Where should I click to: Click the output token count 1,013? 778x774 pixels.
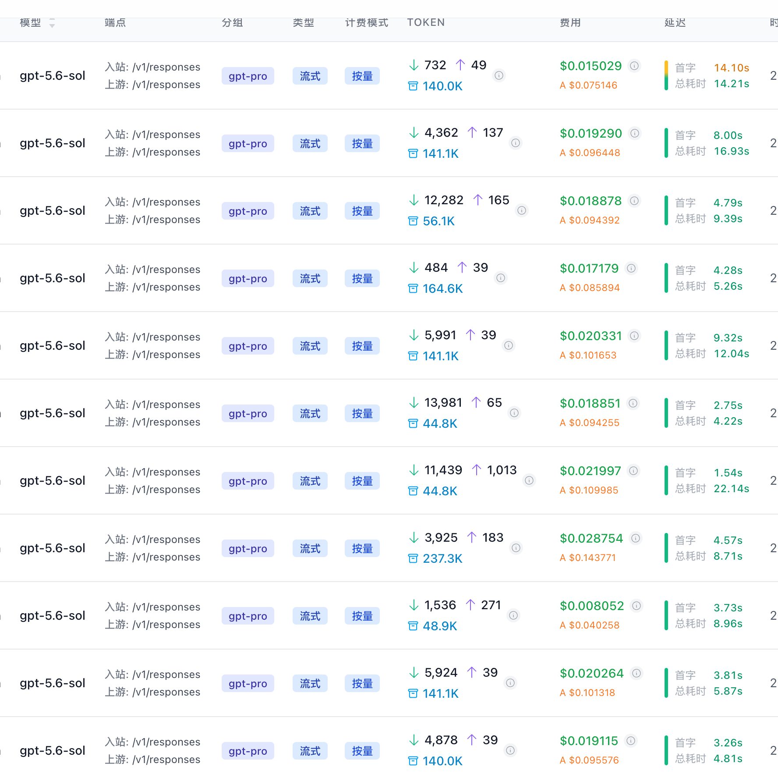click(x=502, y=470)
